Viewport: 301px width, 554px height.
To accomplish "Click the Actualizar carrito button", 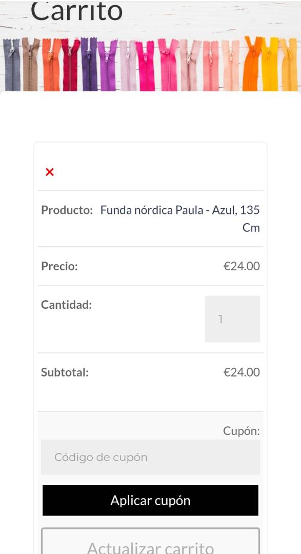I will click(151, 543).
